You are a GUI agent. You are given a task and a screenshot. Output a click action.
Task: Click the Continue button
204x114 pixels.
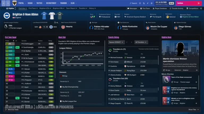coord(189,3)
